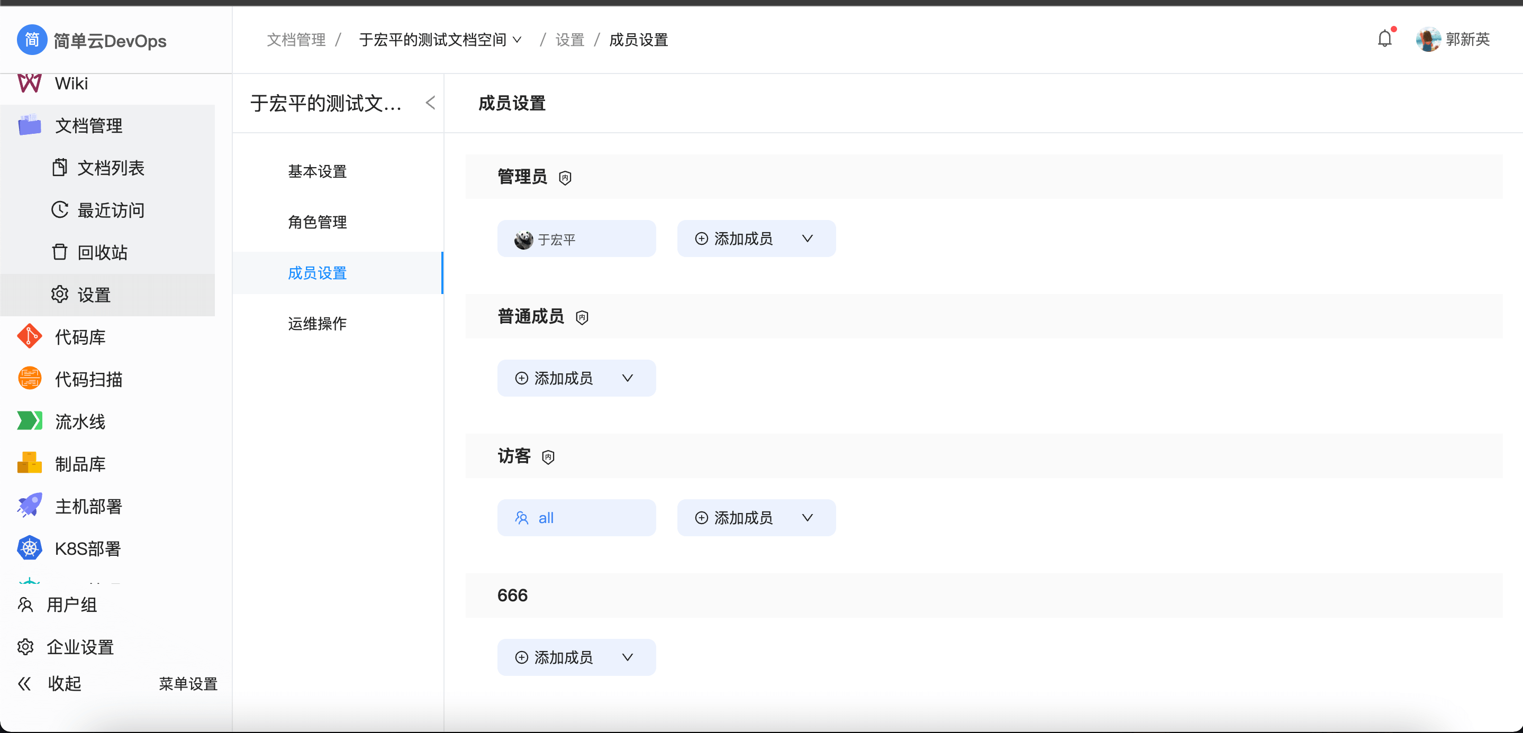The width and height of the screenshot is (1523, 733).
Task: Collapse the space panel with left chevron
Action: point(430,102)
